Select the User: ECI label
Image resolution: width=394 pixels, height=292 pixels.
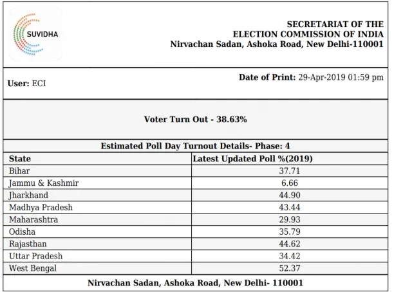26,84
